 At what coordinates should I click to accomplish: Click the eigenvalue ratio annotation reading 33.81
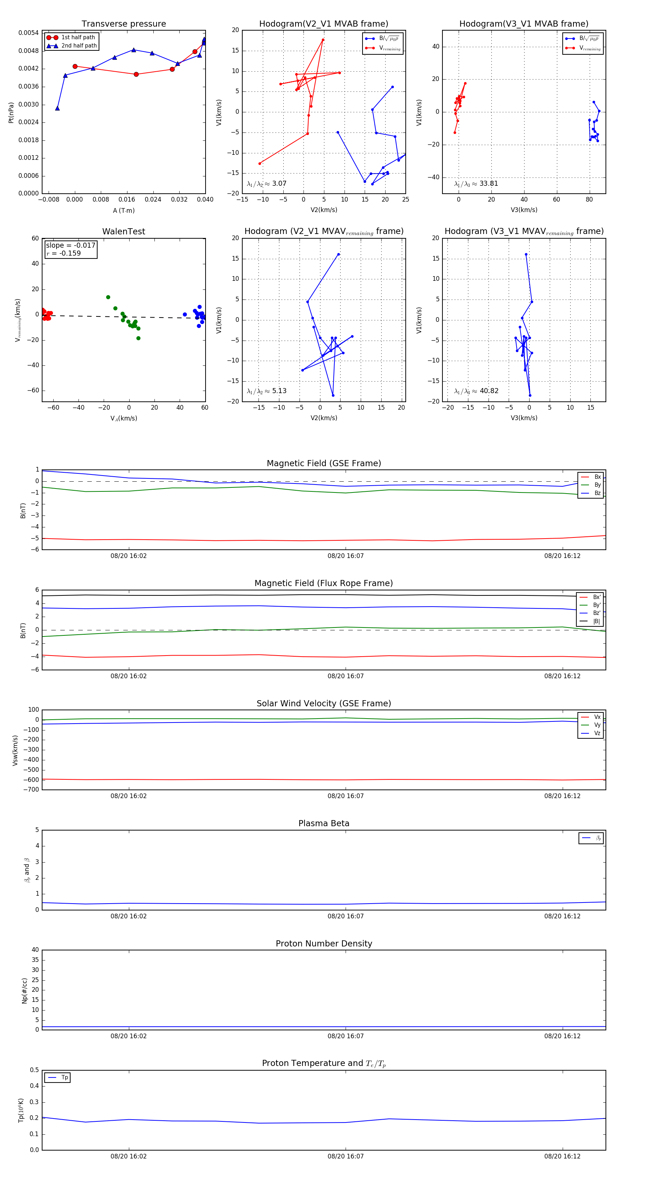pyautogui.click(x=476, y=184)
